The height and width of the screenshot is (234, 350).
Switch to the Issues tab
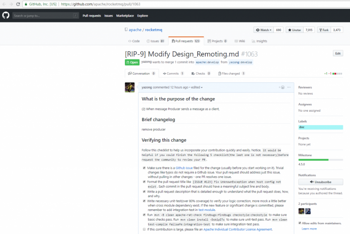point(155,41)
